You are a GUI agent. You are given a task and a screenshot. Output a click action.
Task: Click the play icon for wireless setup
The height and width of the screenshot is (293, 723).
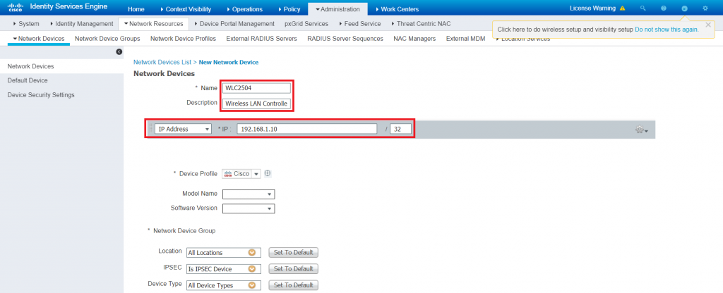pyautogui.click(x=684, y=9)
